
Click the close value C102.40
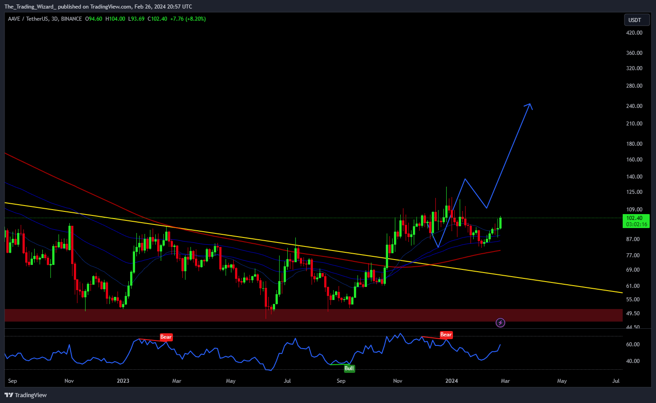click(158, 19)
